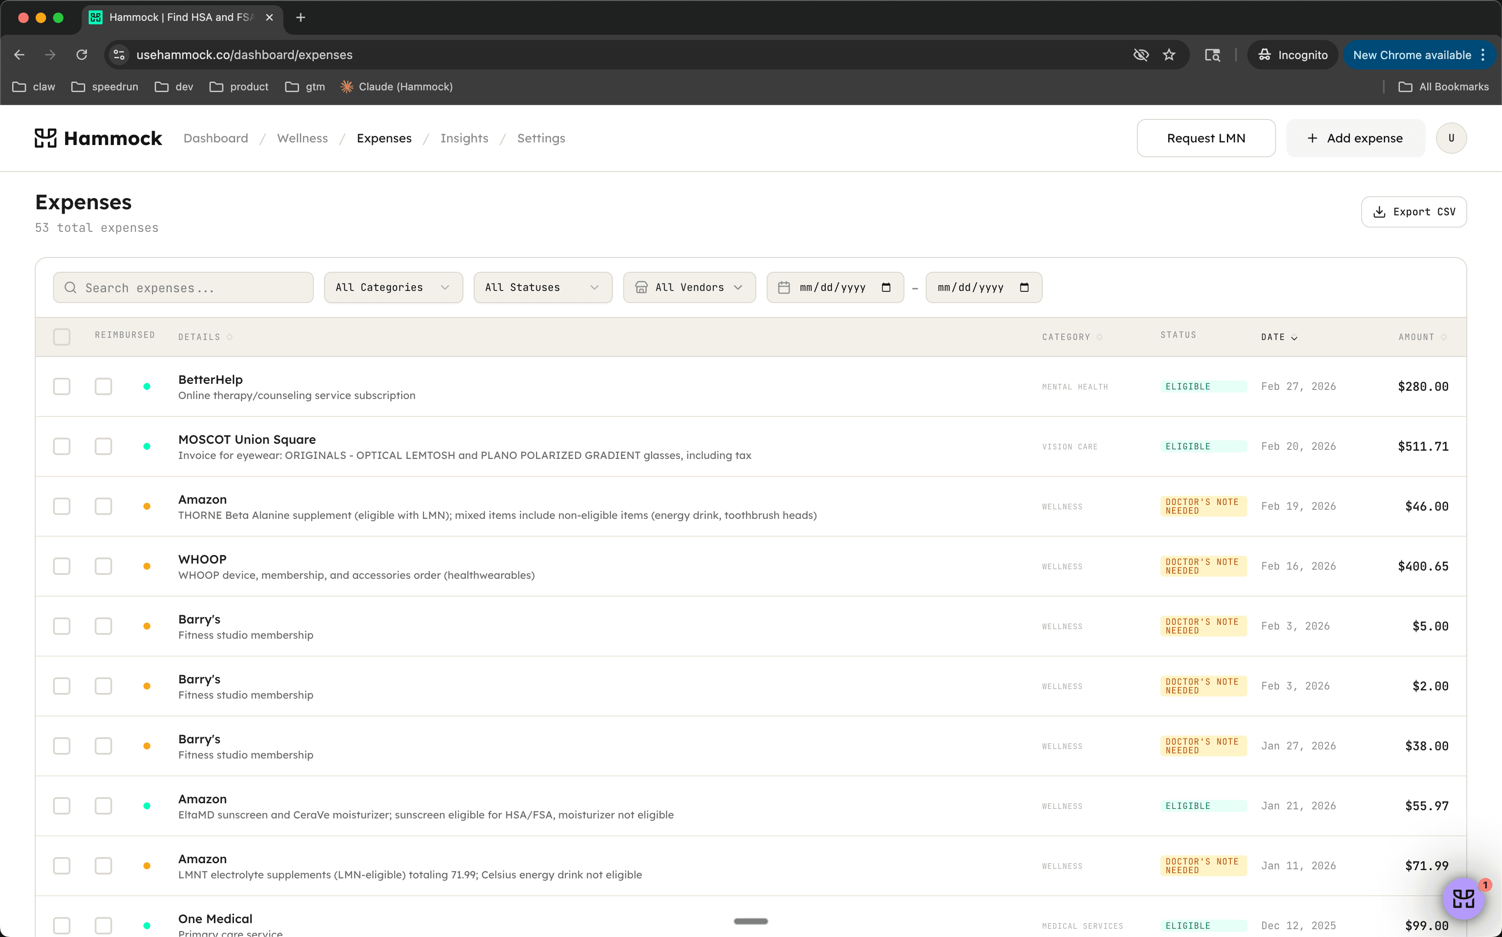Viewport: 1502px width, 937px height.
Task: Click the Hammock logo icon
Action: pyautogui.click(x=45, y=138)
